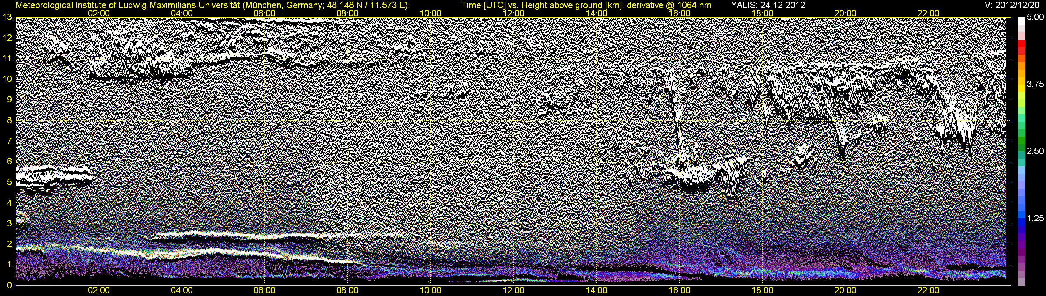Click the "YALIS: 24-12-2012" date label

point(767,5)
